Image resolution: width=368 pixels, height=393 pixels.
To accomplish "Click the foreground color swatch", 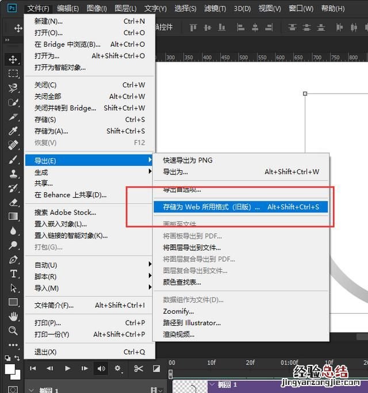I will (10, 369).
